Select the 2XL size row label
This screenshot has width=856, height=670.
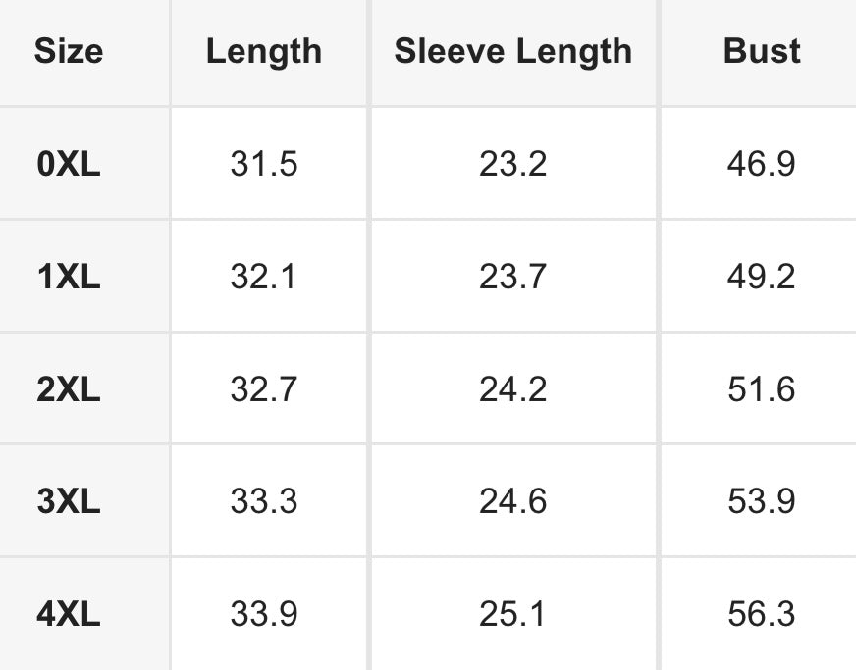69,389
